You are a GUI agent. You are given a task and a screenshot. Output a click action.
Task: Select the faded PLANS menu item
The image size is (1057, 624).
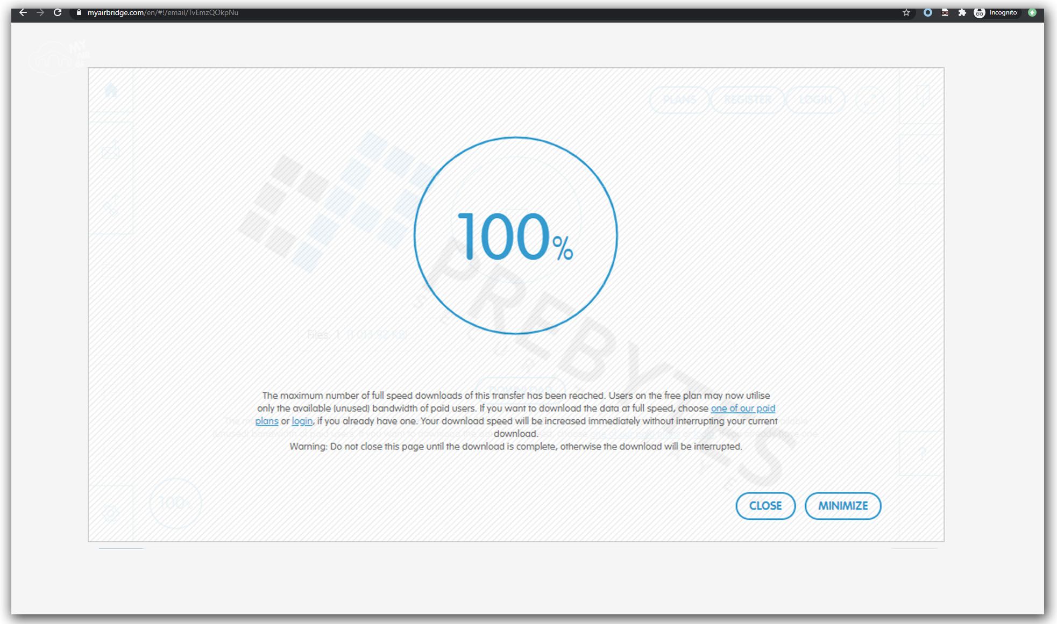[679, 100]
